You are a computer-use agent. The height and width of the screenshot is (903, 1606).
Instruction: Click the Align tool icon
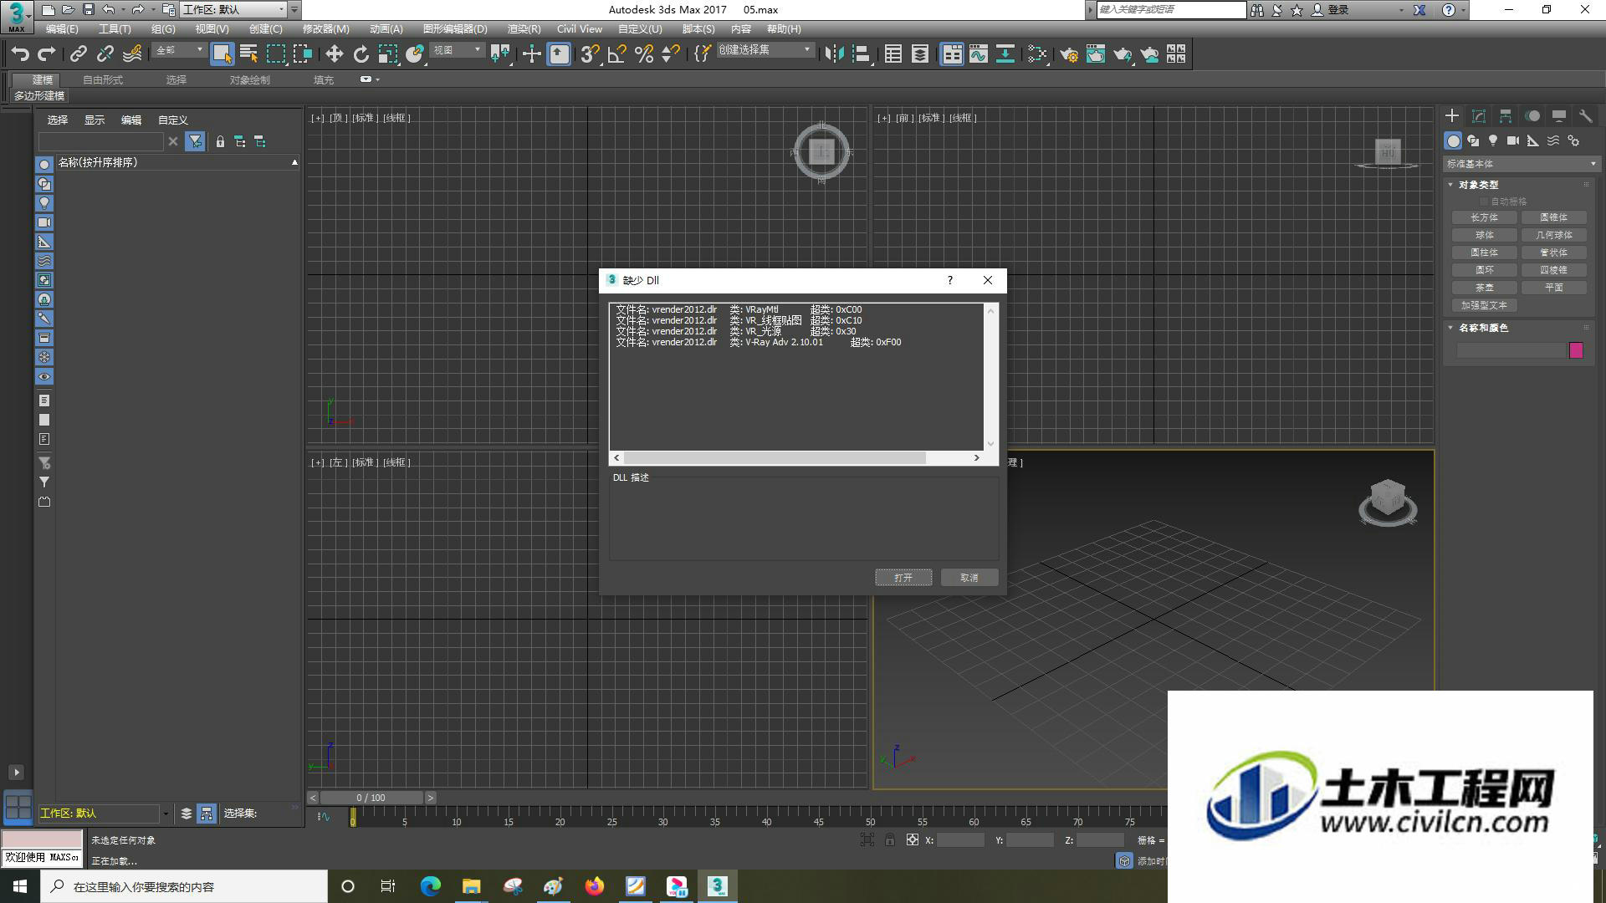click(861, 54)
